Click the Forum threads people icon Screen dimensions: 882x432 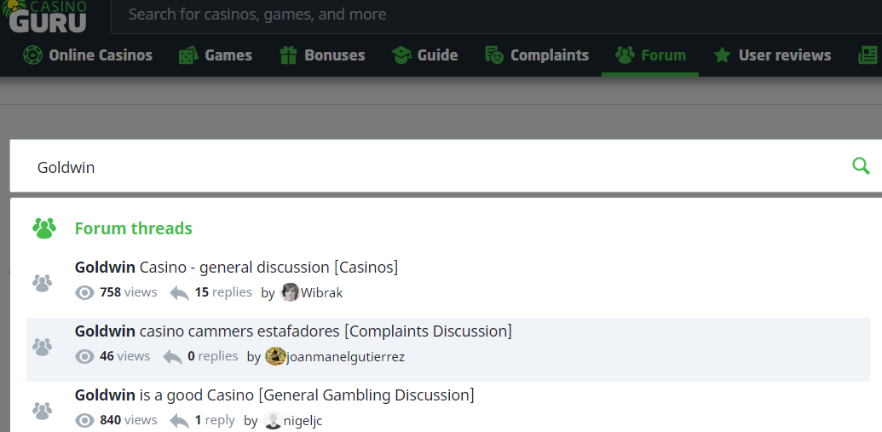tap(43, 228)
